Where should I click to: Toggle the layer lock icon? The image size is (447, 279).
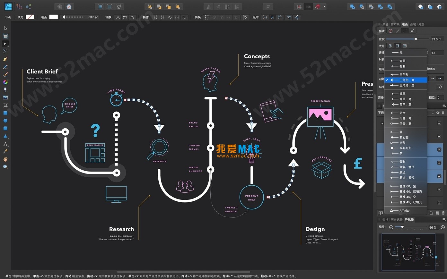[x=443, y=113]
